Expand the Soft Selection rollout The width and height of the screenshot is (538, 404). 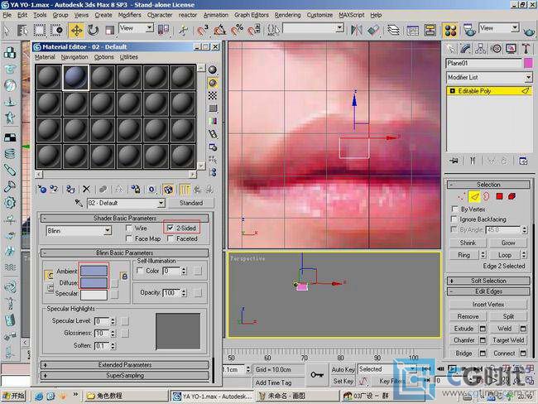pos(488,281)
